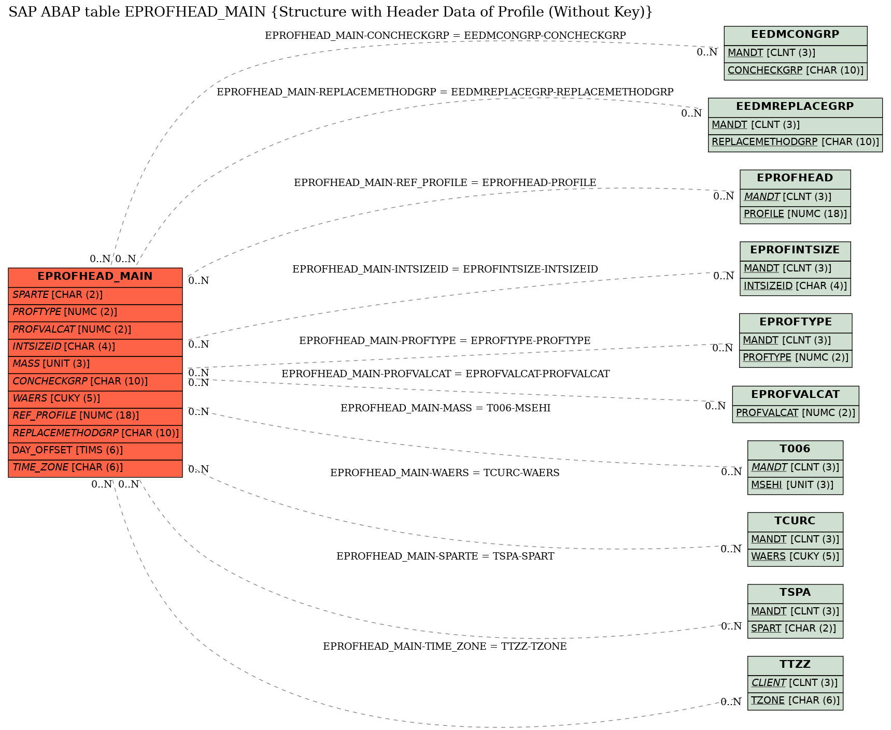Select the REPLACEMETHODGRP [CHAR (10)] row in EPROFHEAD_MAIN
The image size is (891, 730).
pos(95,434)
